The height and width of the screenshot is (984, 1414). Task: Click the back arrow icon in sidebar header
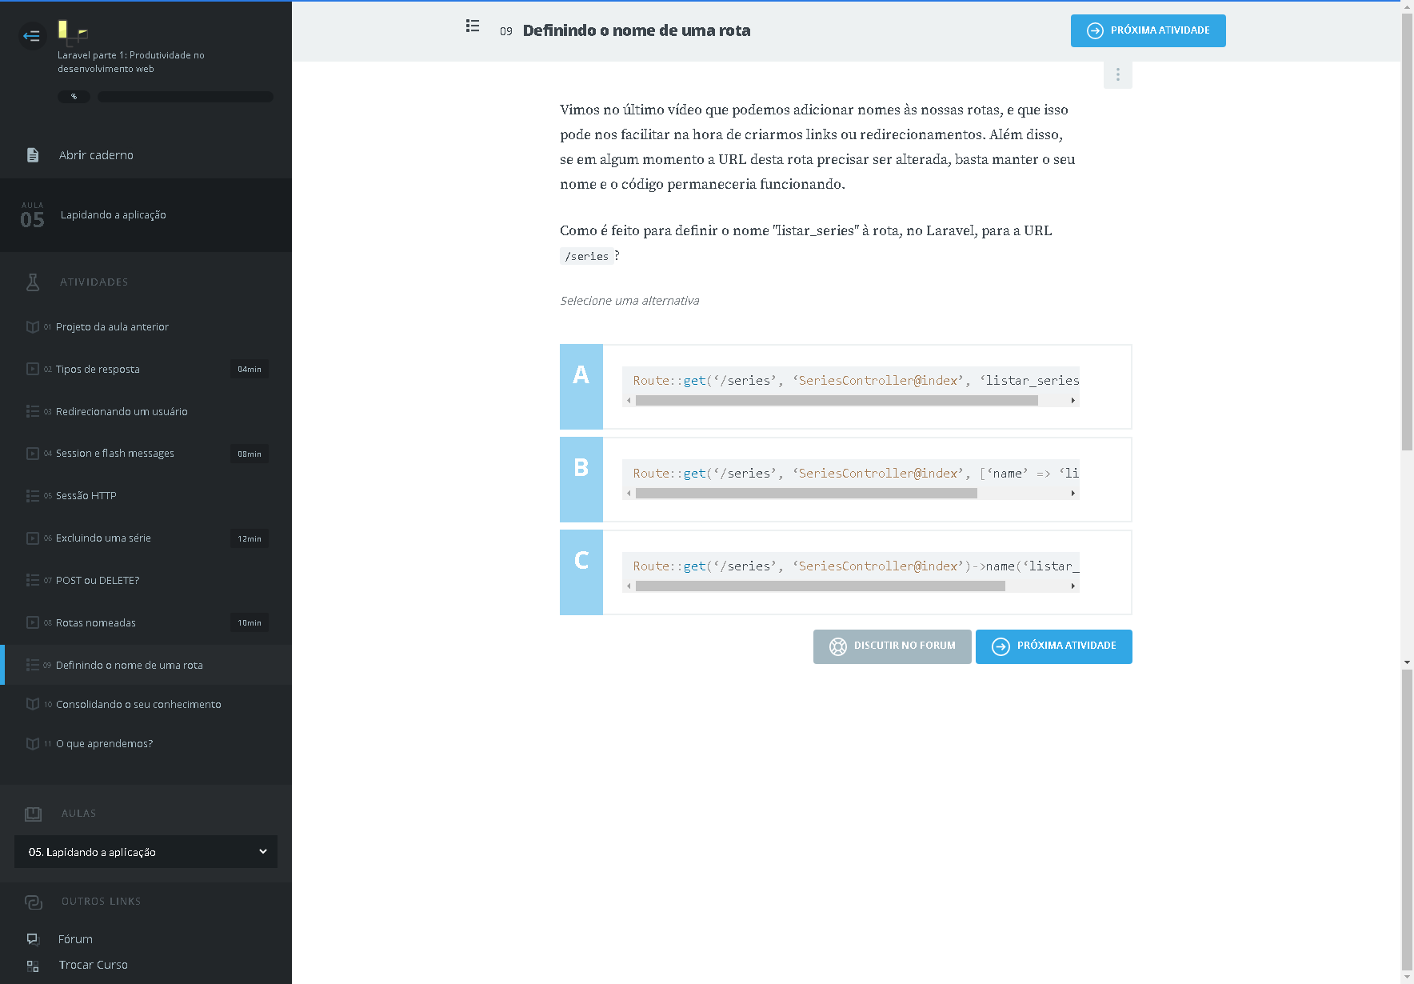point(32,36)
